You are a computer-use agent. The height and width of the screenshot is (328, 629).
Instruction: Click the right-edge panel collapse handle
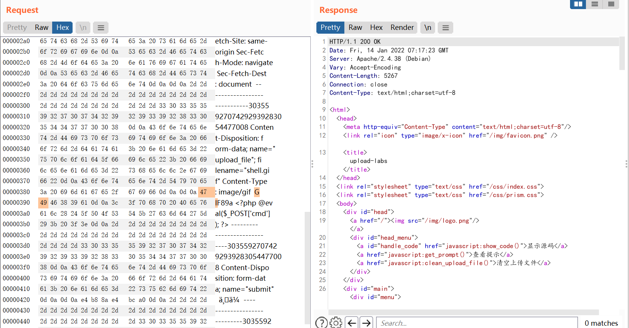point(626,164)
